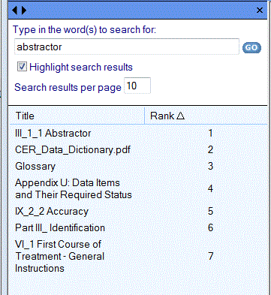The image size is (271, 295).
Task: Open Part III_ Identification result
Action: tap(60, 227)
